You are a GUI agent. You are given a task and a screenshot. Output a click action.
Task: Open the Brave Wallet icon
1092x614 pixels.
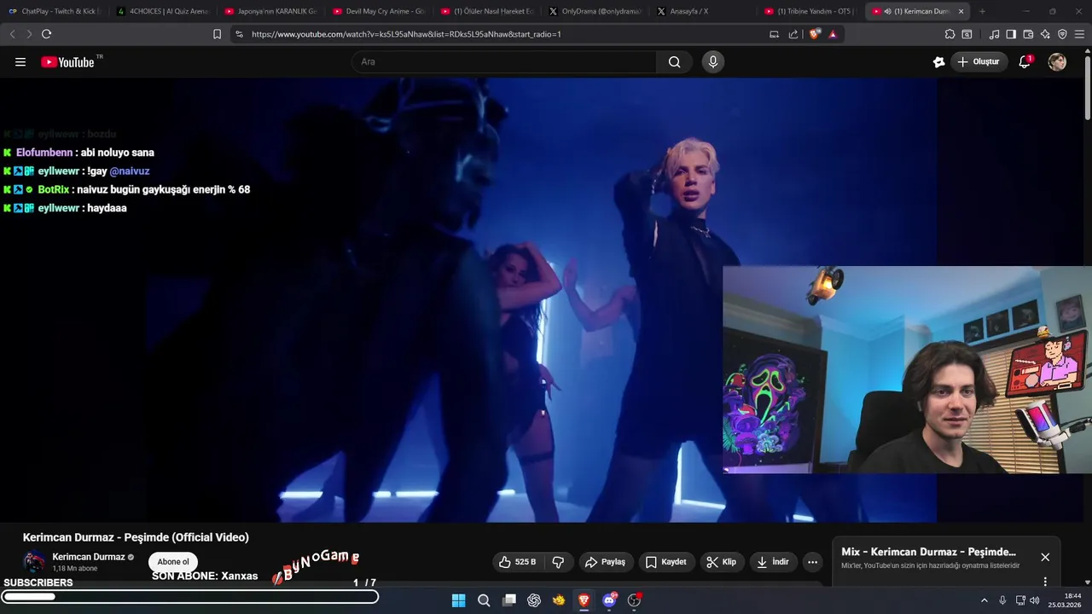1028,34
